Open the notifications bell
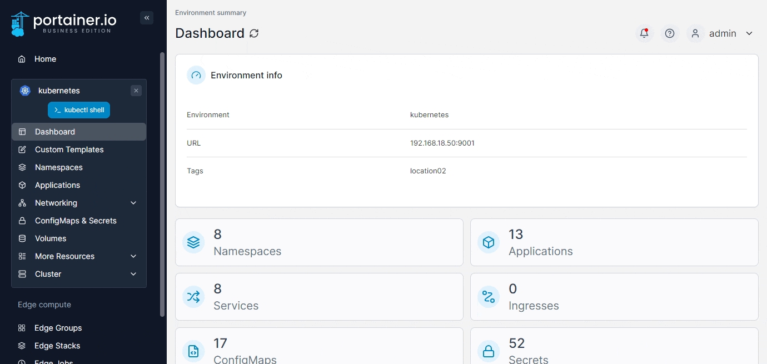 click(x=644, y=33)
